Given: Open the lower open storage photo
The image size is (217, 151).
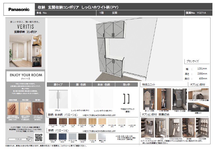Looking at the screenshot, I should coord(179,99).
